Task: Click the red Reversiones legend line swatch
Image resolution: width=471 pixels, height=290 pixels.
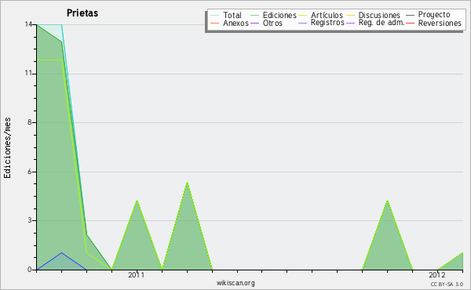Action: [x=410, y=23]
